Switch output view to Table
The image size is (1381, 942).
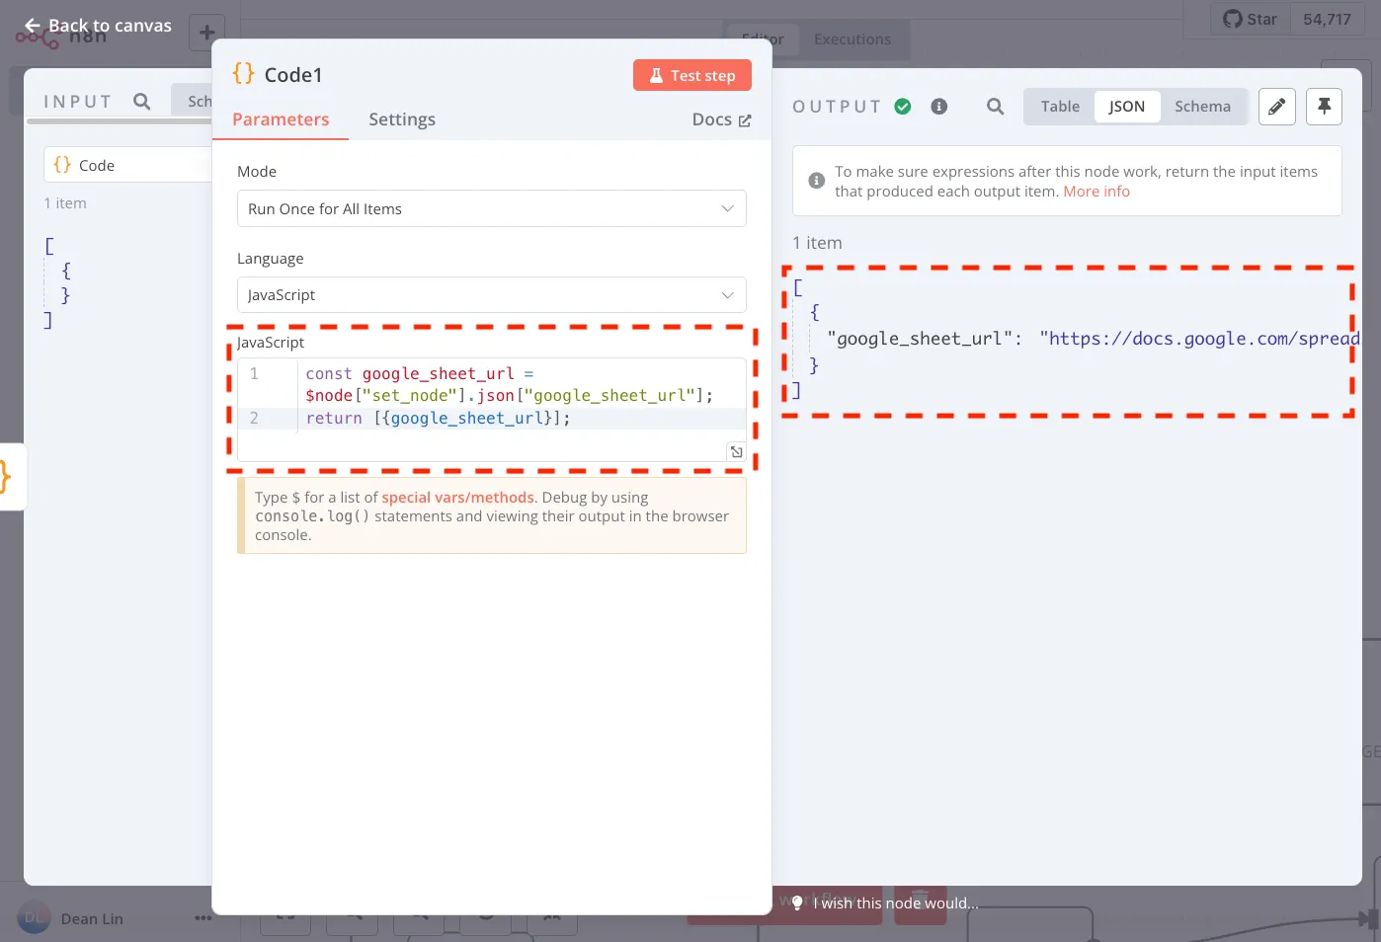(1060, 107)
